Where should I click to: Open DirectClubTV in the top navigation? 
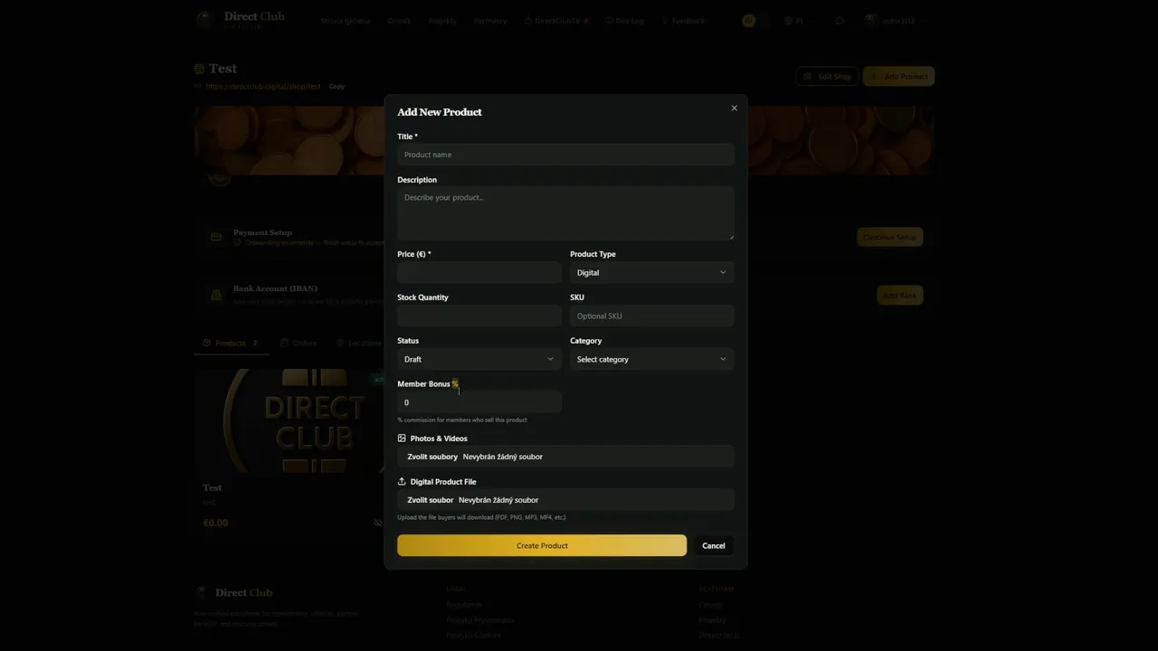coord(556,21)
